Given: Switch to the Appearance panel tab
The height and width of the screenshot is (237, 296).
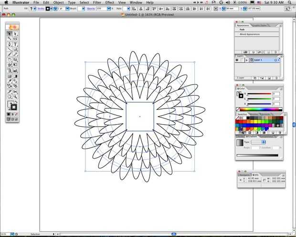Looking at the screenshot, I should (x=243, y=25).
